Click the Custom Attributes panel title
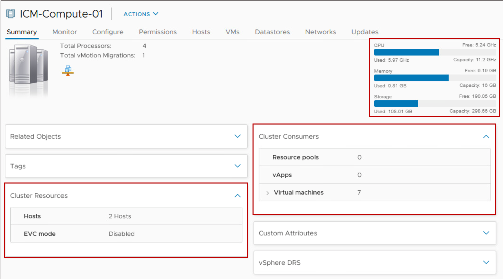The width and height of the screenshot is (503, 279). point(288,233)
